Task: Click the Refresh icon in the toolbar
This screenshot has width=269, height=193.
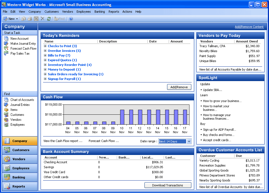Action: pos(49,19)
